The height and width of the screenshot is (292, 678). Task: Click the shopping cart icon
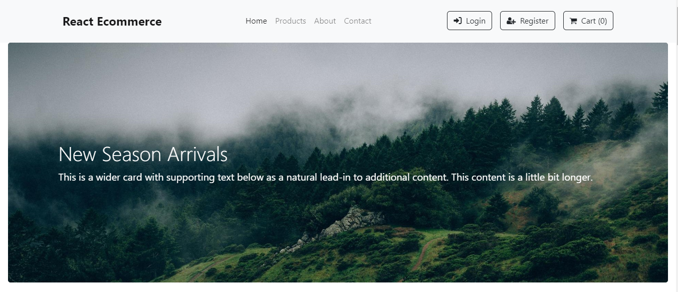[x=573, y=21]
